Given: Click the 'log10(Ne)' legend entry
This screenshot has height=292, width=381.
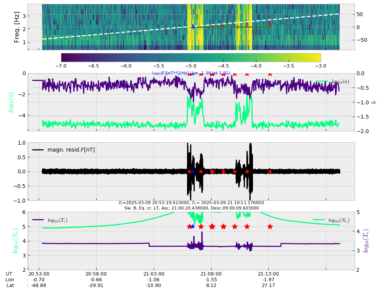Looking at the screenshot, I should [331, 220].
